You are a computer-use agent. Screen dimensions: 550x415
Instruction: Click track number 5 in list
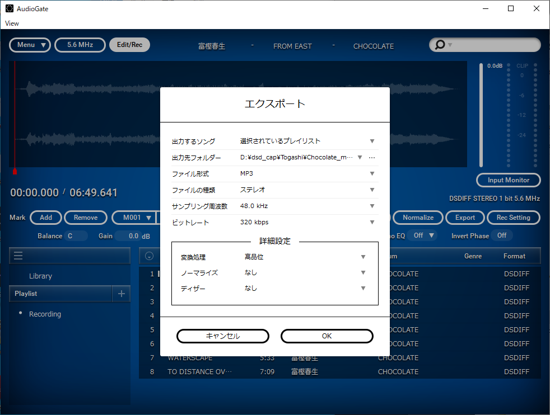coord(152,330)
